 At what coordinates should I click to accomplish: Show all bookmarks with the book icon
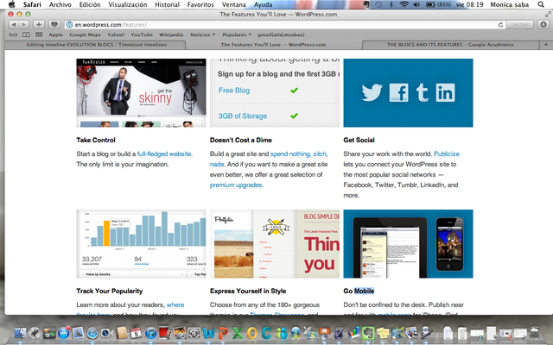tap(26, 34)
